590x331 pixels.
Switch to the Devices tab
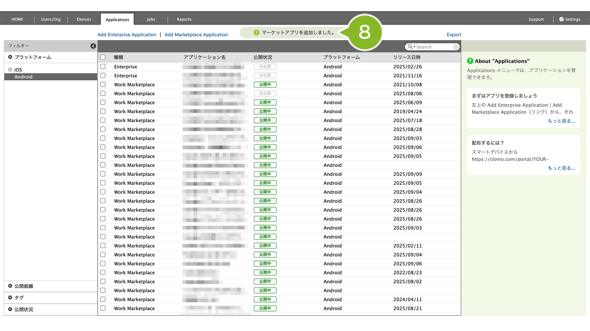[x=84, y=19]
